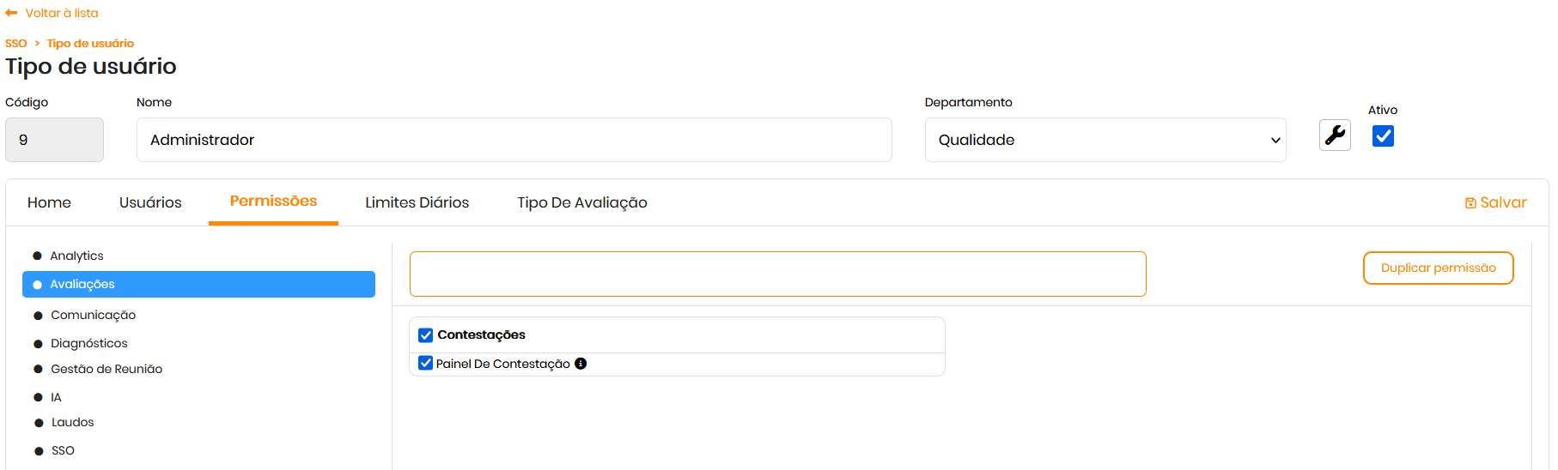Click the back arrow icon at top

point(11,13)
